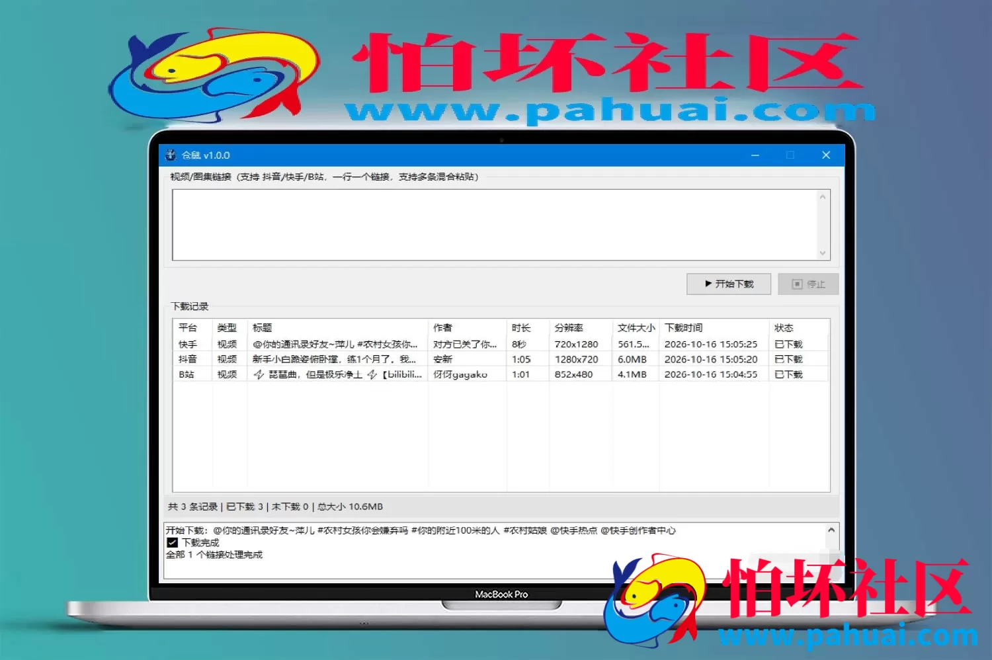Image resolution: width=992 pixels, height=660 pixels.
Task: Sort by the 类型 column header
Action: point(227,328)
